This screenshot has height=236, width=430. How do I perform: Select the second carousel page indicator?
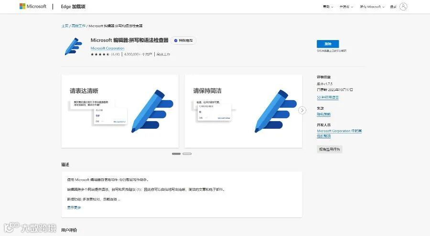pyautogui.click(x=187, y=154)
